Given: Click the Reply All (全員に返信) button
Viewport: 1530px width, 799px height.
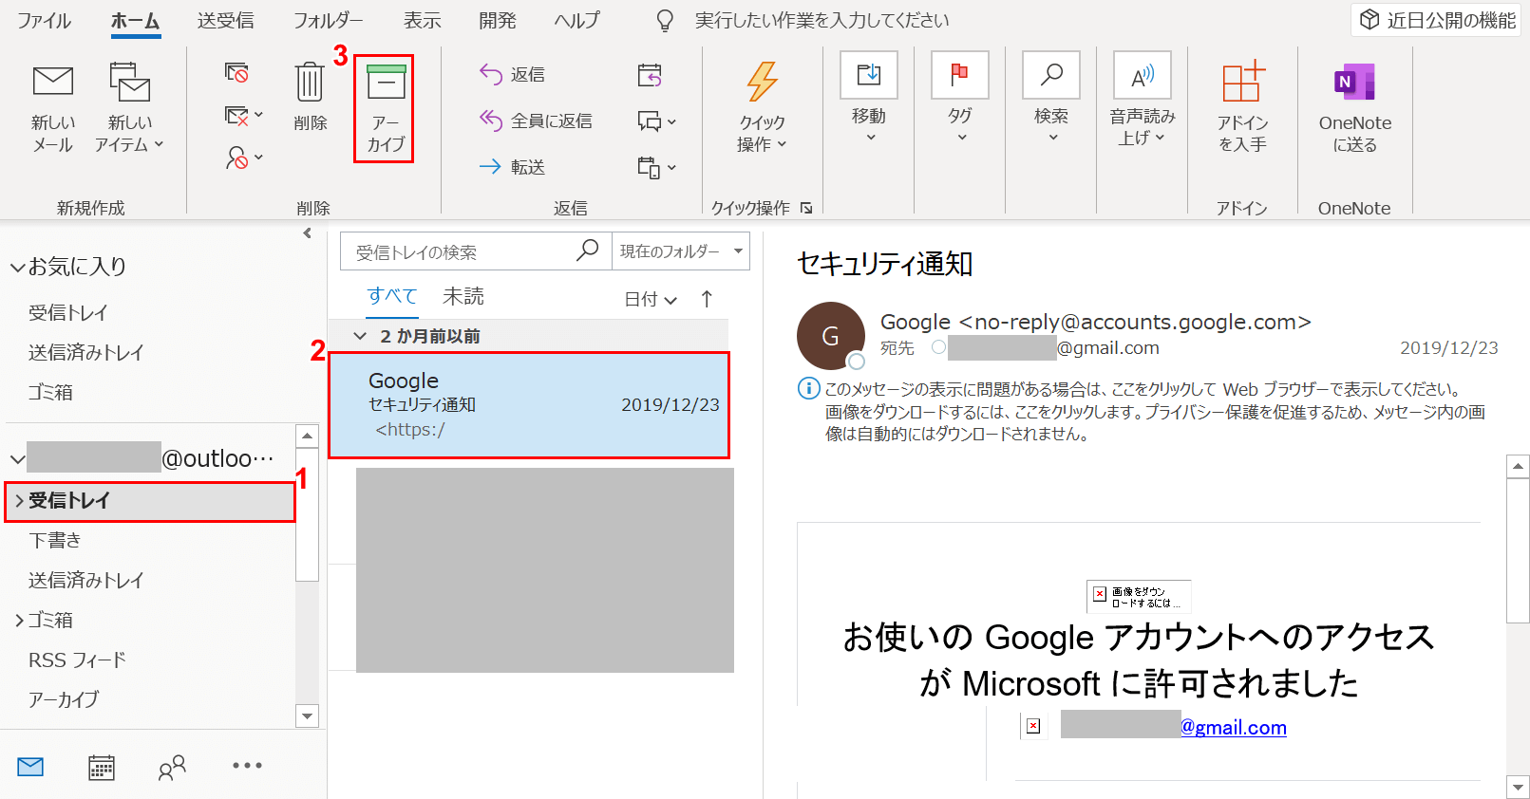Looking at the screenshot, I should 536,121.
